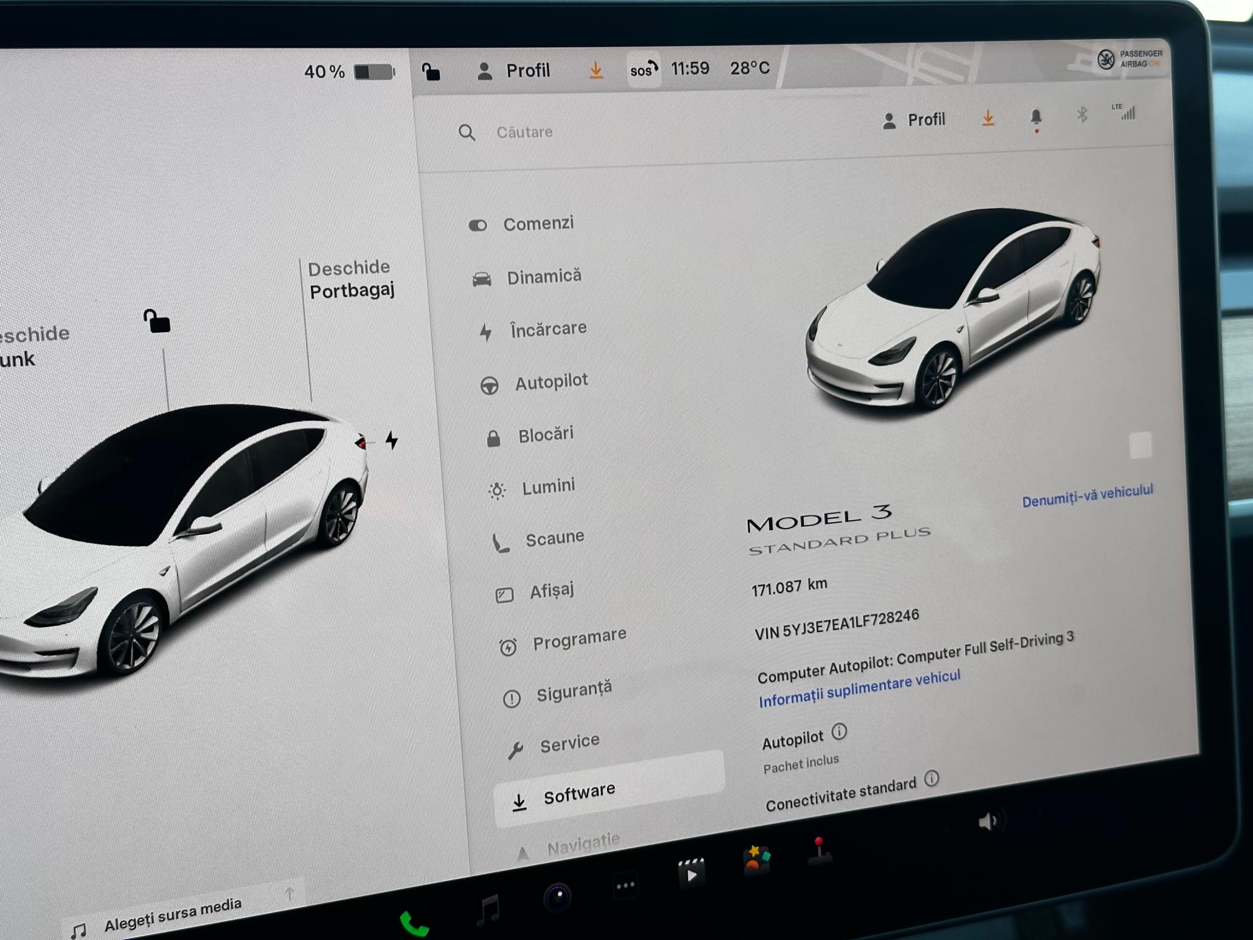Open the Theater clapperboard app
This screenshot has width=1253, height=940.
click(691, 873)
